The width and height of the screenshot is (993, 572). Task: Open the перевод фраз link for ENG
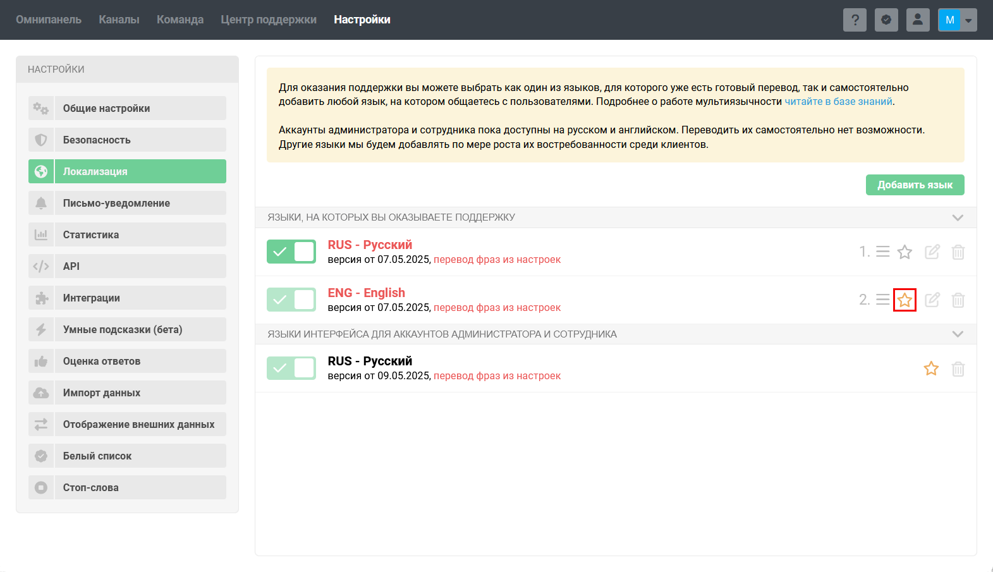pos(497,308)
